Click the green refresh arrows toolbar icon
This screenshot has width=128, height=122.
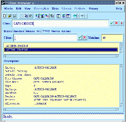(x=58, y=16)
